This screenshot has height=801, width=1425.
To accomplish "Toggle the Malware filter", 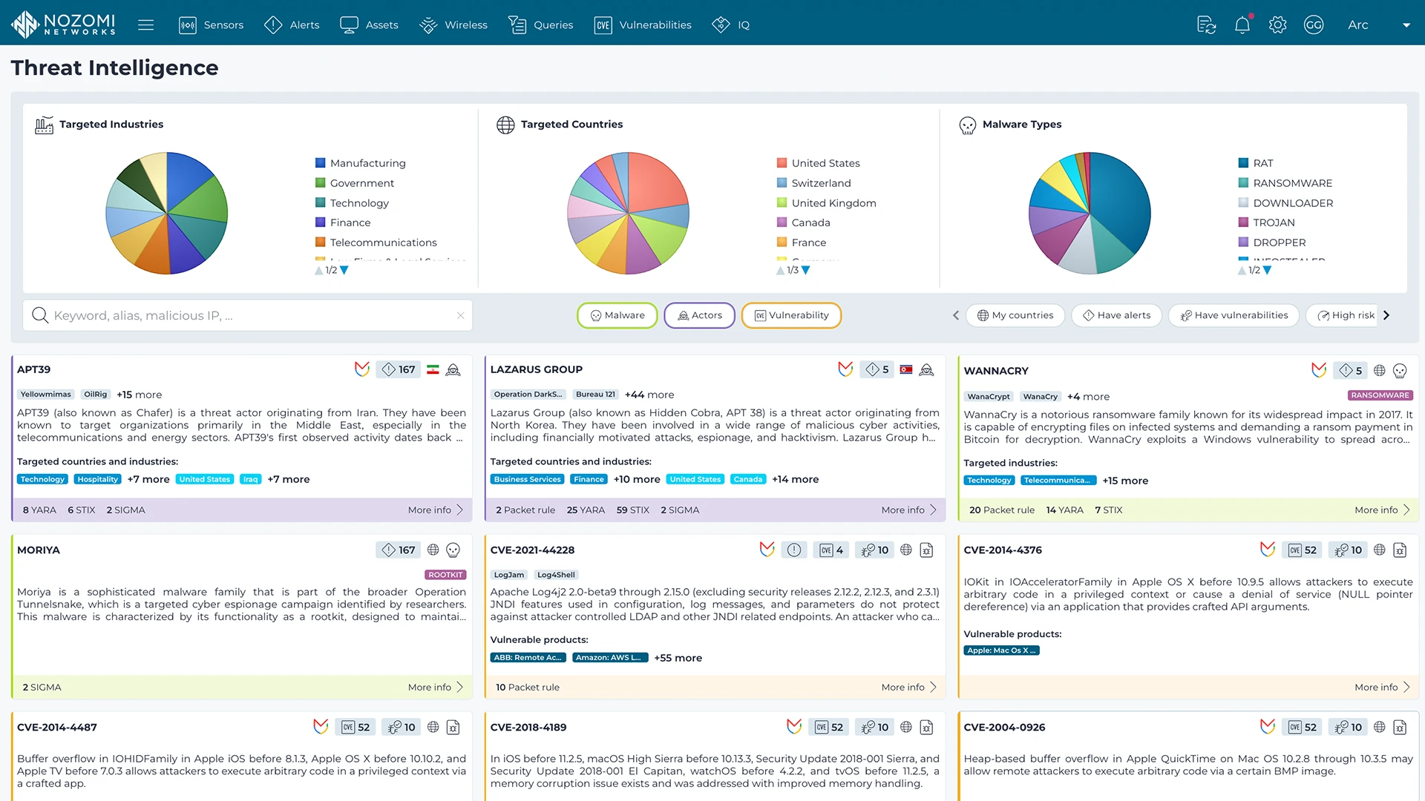I will click(617, 315).
